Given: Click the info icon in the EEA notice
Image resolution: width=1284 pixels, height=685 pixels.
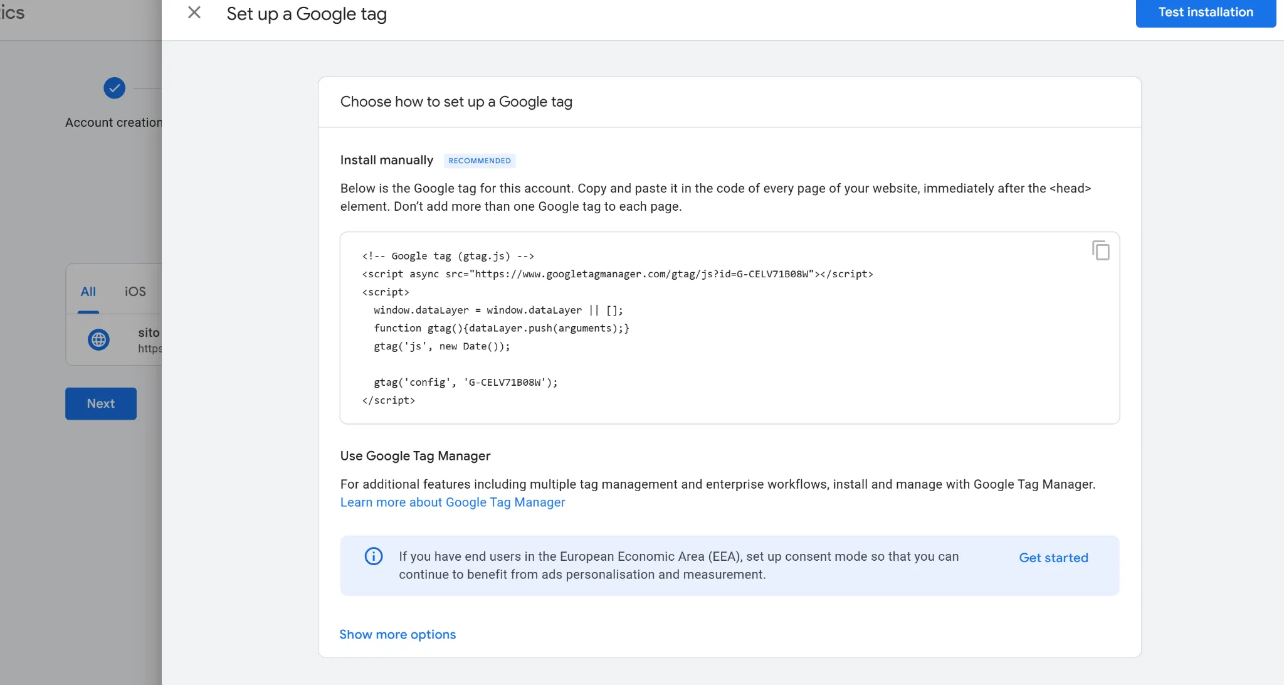Looking at the screenshot, I should 374,556.
